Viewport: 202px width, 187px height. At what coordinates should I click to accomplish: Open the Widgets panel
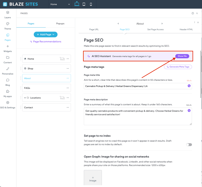8,48
